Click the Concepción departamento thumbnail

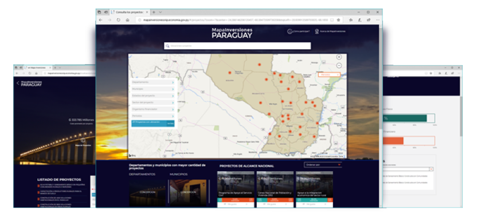[x=147, y=192]
